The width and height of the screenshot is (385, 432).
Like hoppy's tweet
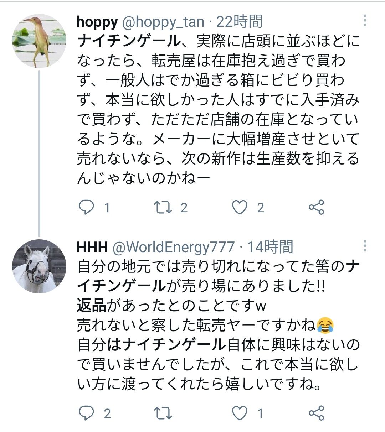point(240,207)
